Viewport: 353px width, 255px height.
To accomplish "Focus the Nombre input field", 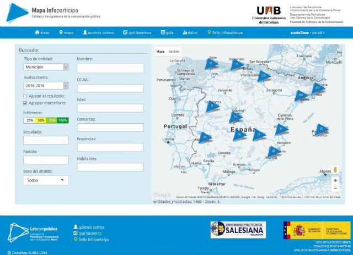I will pyautogui.click(x=110, y=68).
